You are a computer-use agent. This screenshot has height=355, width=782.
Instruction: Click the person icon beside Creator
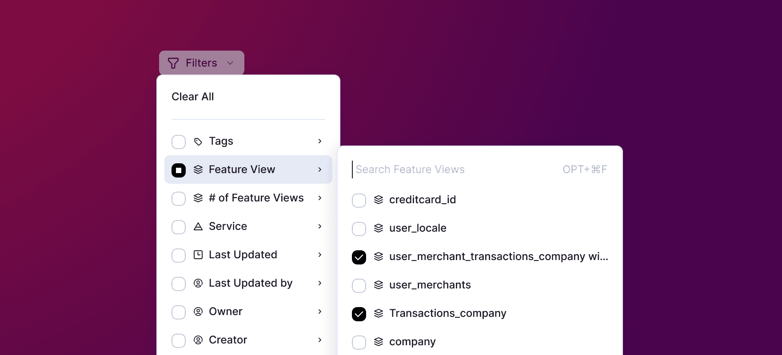pos(198,340)
